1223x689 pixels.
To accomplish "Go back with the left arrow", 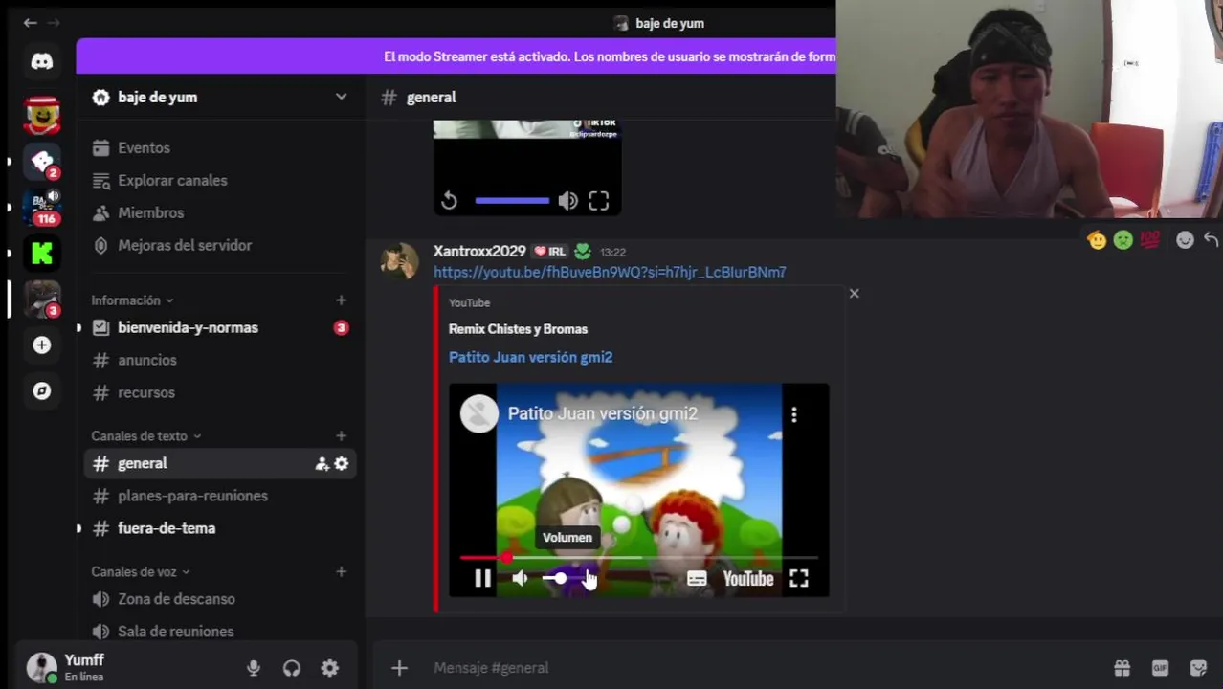I will pyautogui.click(x=31, y=22).
